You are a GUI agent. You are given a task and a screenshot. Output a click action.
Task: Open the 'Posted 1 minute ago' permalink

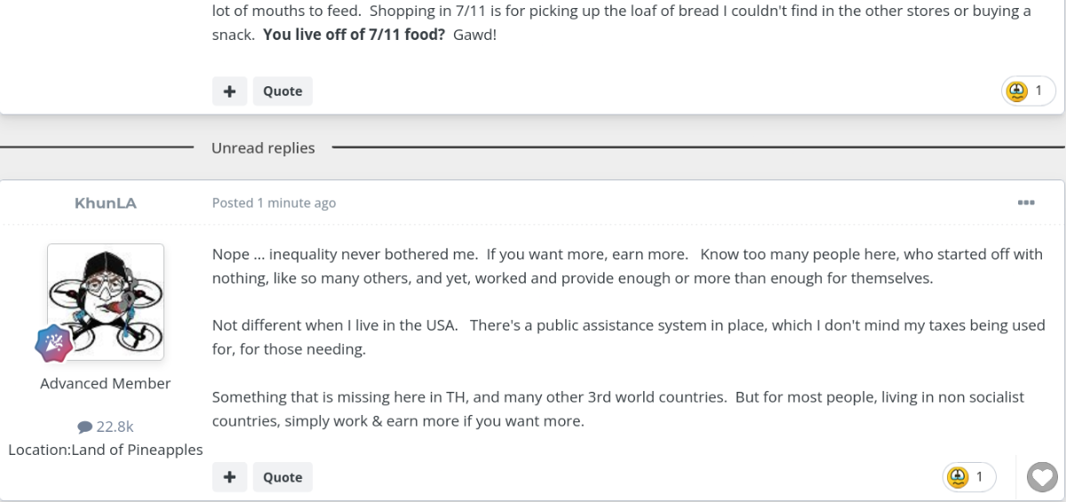(x=274, y=203)
